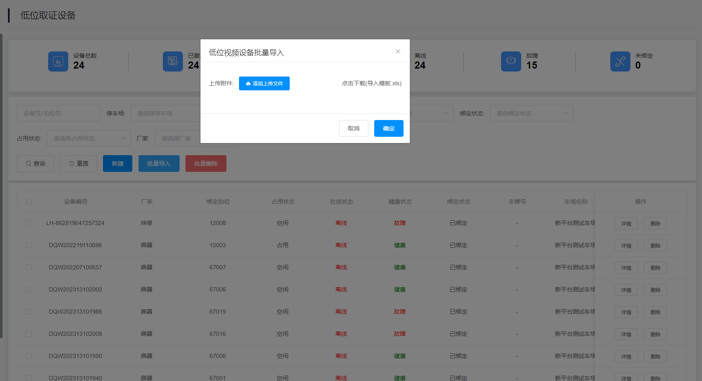Viewport: 702px width, 381px height.
Task: Open 详情 for device DQW202207100657
Action: [626, 268]
